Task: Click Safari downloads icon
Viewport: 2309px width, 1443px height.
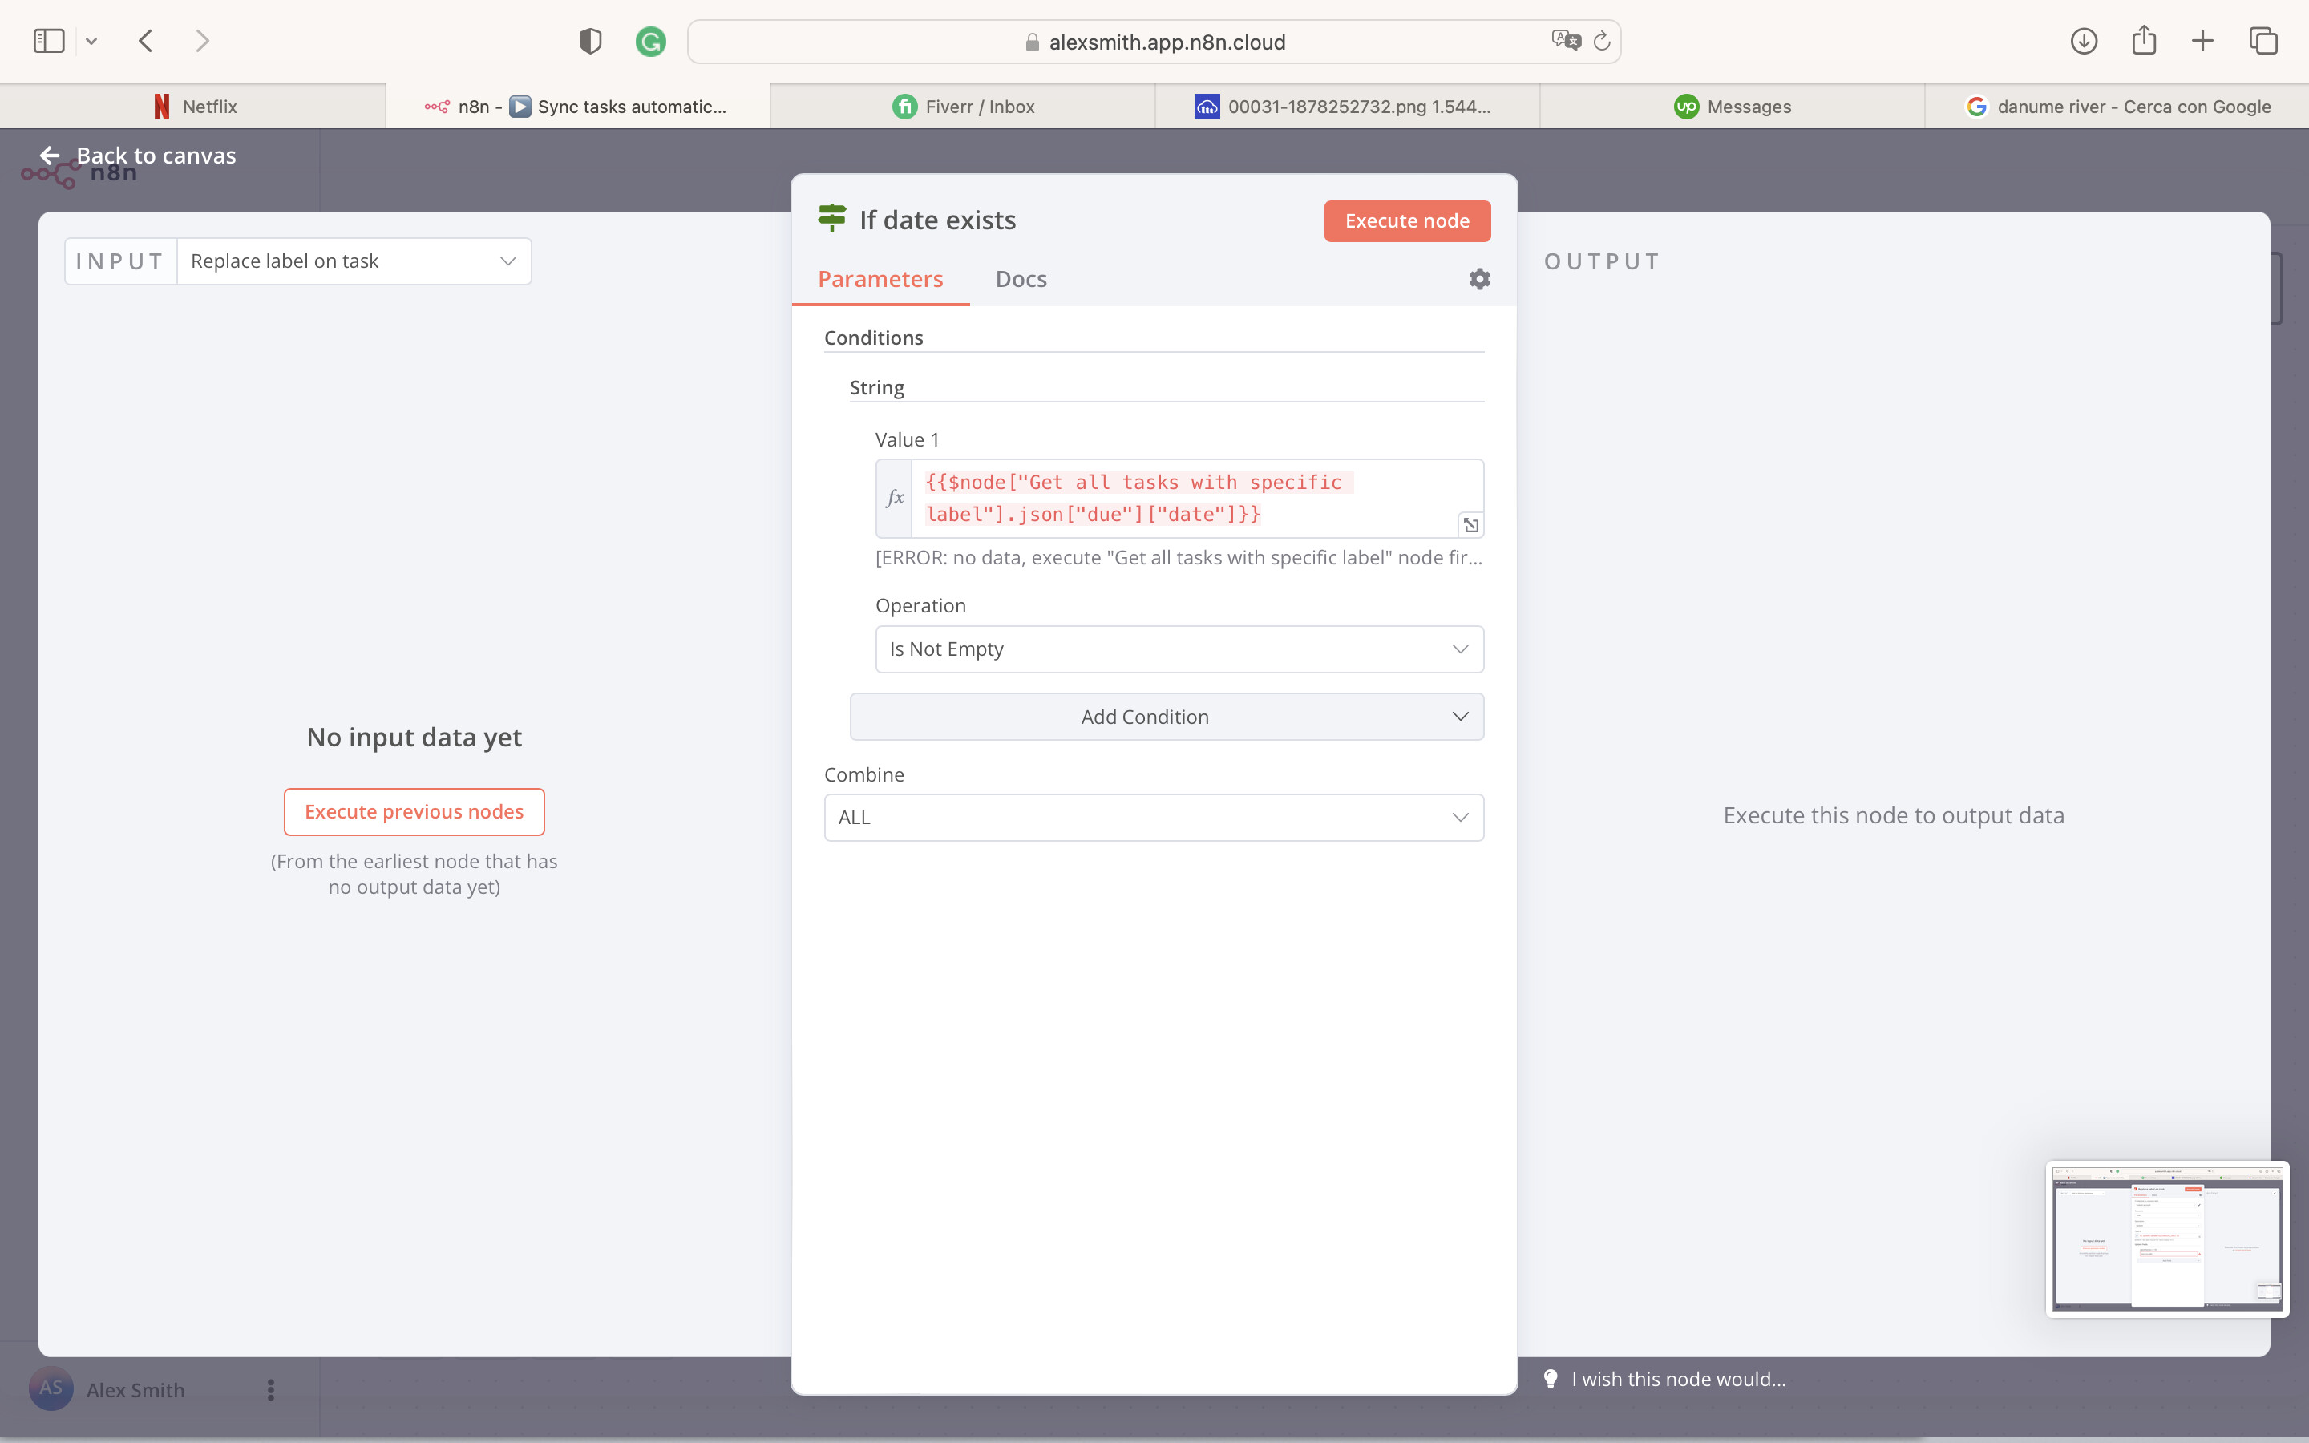Action: (2083, 41)
